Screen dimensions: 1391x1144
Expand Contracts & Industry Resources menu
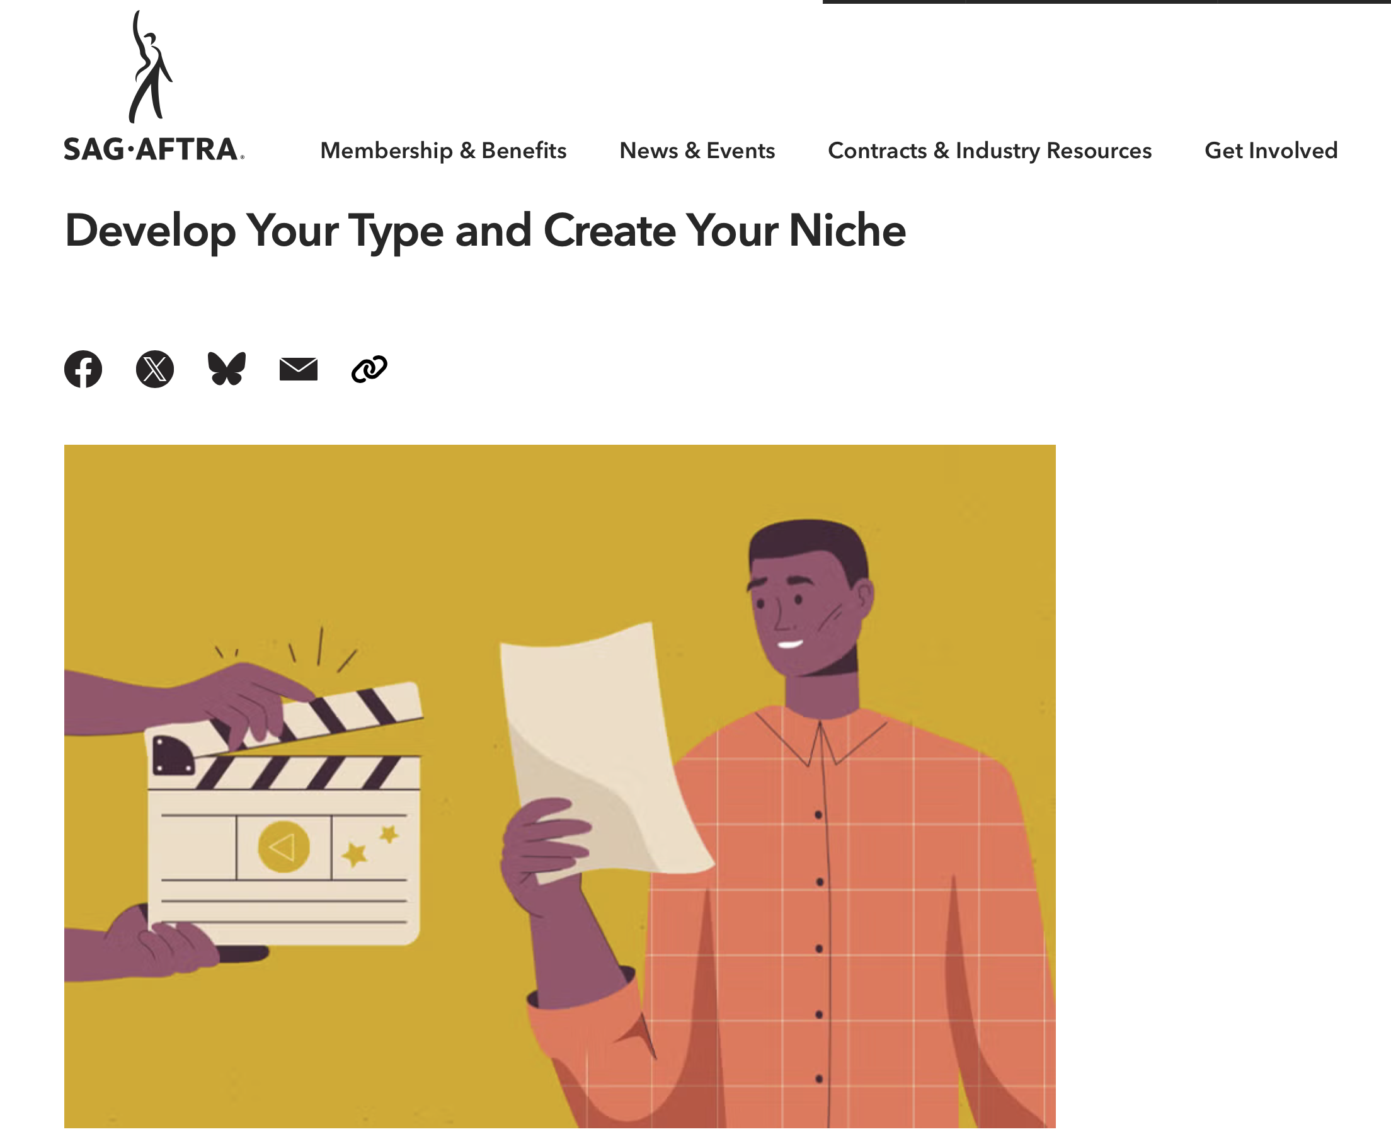tap(989, 151)
